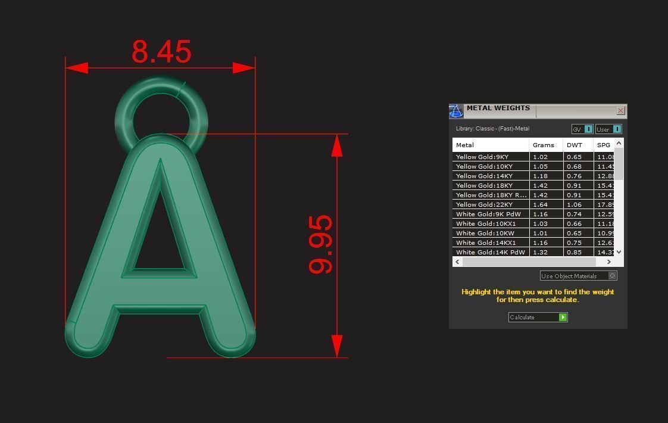
Task: Click the DWT column header
Action: pyautogui.click(x=578, y=145)
